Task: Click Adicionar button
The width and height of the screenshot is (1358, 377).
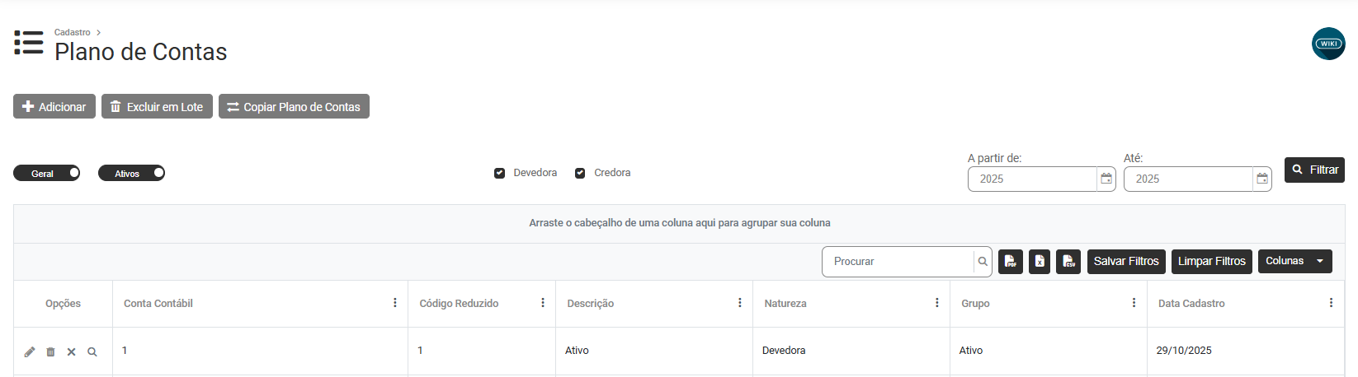Action: tap(54, 107)
